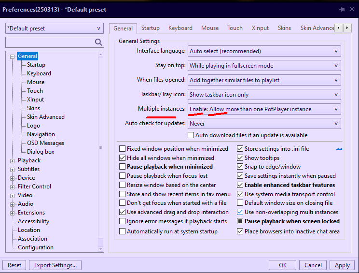Screen dimensions: 359x273
Task: Toggle Save settings instantly when paused
Action: (240, 176)
